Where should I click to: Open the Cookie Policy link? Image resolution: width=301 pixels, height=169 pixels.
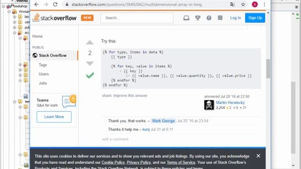(113, 162)
